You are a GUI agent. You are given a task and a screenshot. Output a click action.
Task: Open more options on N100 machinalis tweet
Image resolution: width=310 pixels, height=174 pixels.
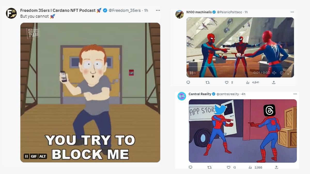tap(292, 12)
